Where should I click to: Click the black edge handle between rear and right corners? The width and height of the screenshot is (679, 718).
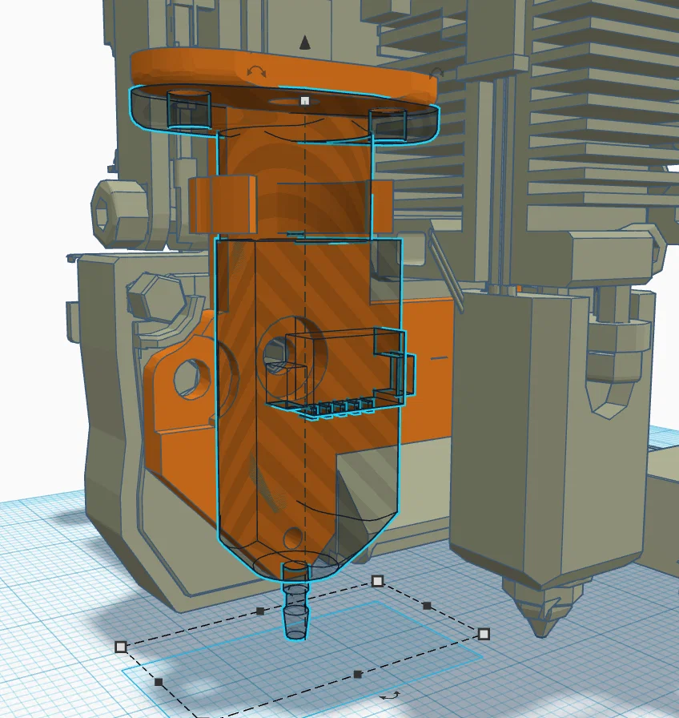[427, 606]
